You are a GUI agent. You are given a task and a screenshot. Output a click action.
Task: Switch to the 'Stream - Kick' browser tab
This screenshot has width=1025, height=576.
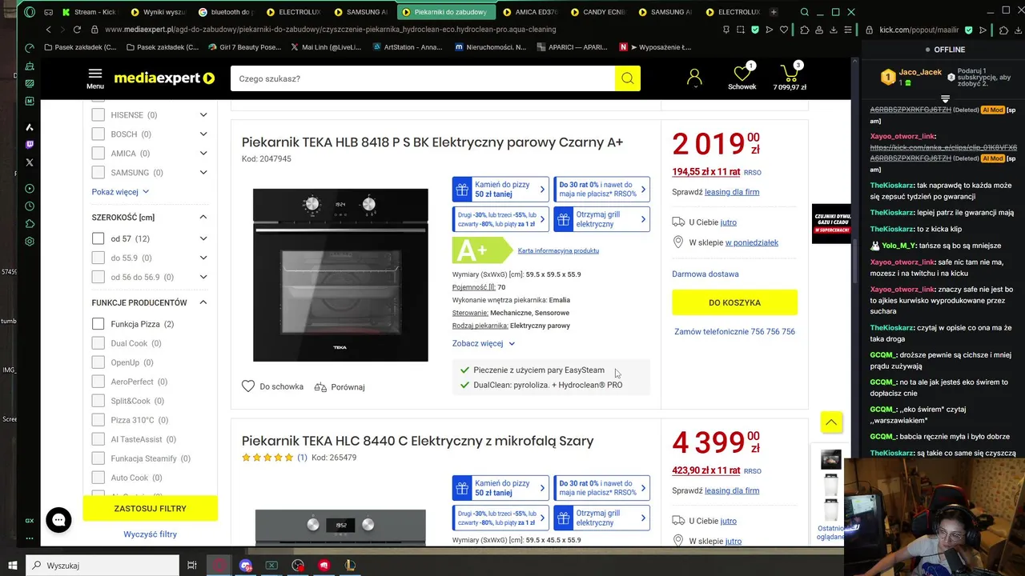coord(88,12)
